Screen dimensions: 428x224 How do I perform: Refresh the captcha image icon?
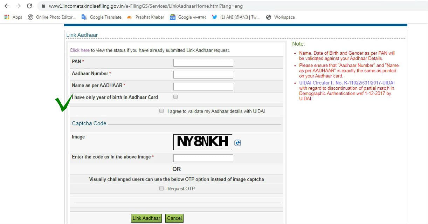[237, 143]
